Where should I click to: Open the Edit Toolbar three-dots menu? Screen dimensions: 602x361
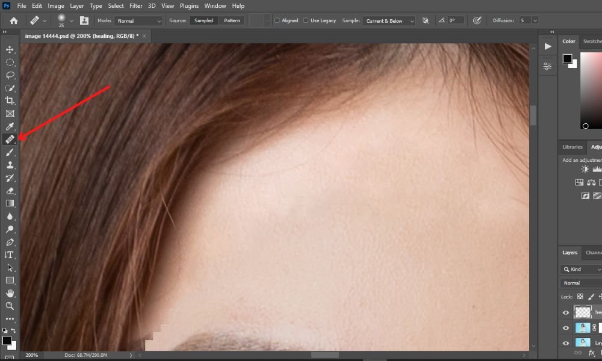(10, 319)
